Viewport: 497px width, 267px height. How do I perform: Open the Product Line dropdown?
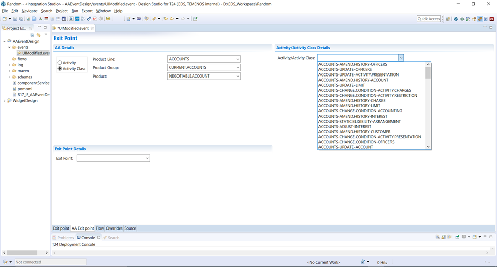point(238,59)
